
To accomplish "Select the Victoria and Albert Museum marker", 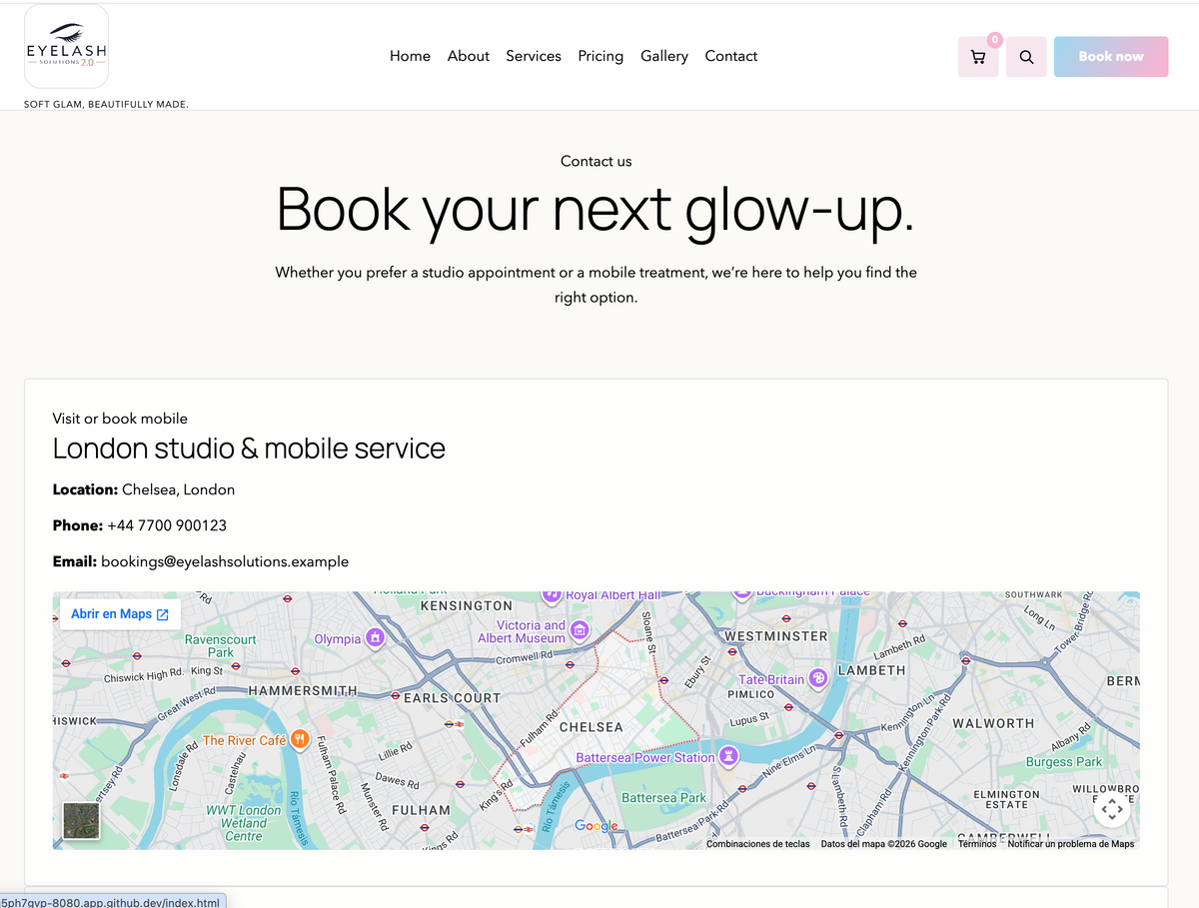I will 580,630.
